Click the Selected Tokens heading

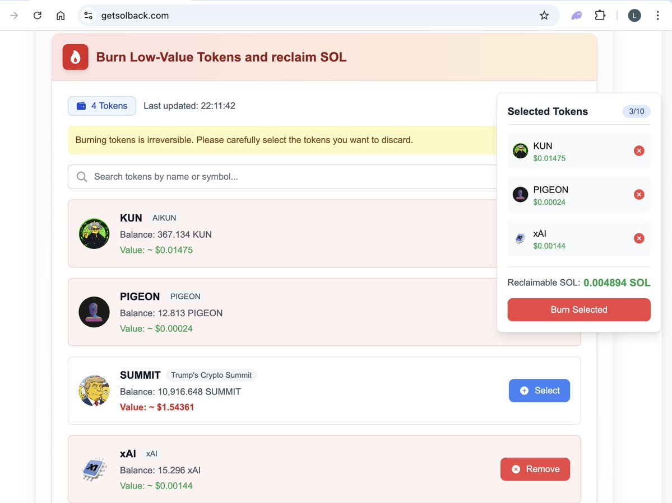pos(547,111)
